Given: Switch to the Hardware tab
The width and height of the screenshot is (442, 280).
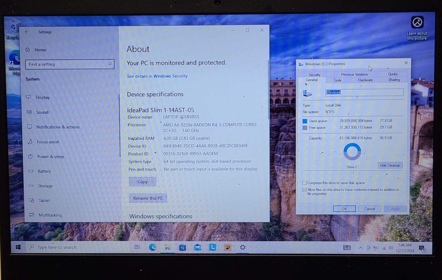Looking at the screenshot, I should coord(365,80).
